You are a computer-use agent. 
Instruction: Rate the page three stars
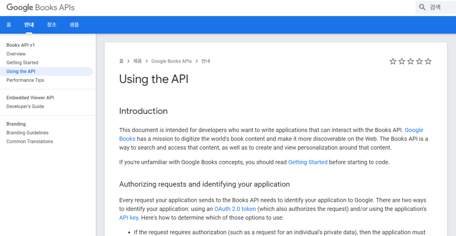[410, 61]
